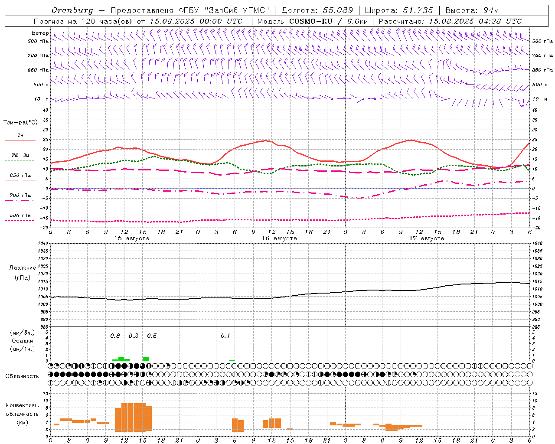Click the "Осадки" precipitation label

coord(22,341)
